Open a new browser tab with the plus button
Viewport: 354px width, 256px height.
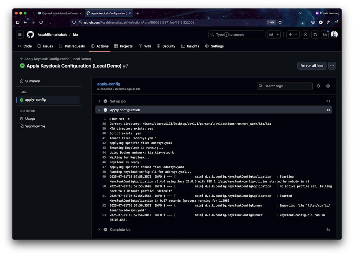[138, 13]
